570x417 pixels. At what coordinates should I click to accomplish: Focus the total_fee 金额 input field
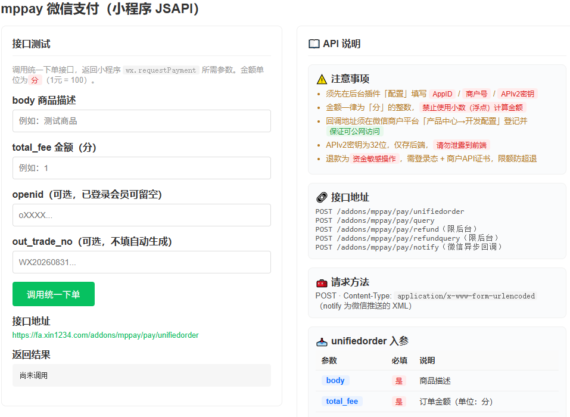click(141, 168)
